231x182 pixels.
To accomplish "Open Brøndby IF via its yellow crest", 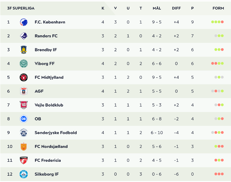I will (x=24, y=50).
